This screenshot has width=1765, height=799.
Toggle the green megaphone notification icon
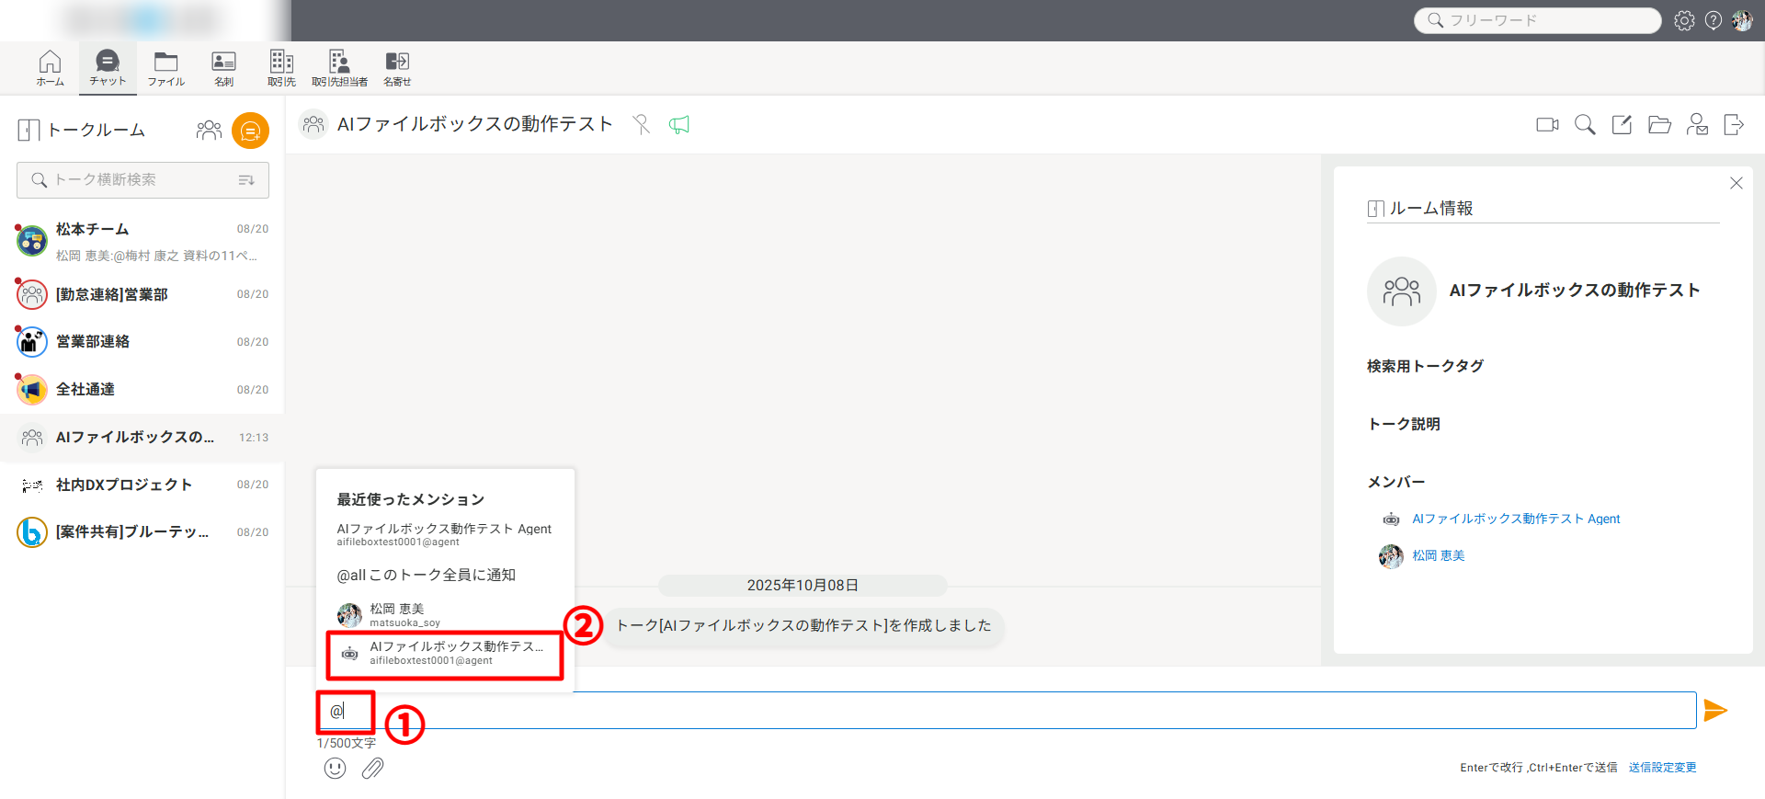(679, 125)
